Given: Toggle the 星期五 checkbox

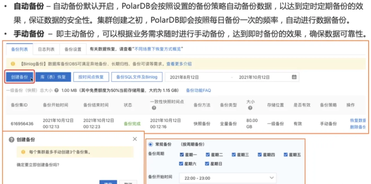Looking at the screenshot, I should click(286, 155).
